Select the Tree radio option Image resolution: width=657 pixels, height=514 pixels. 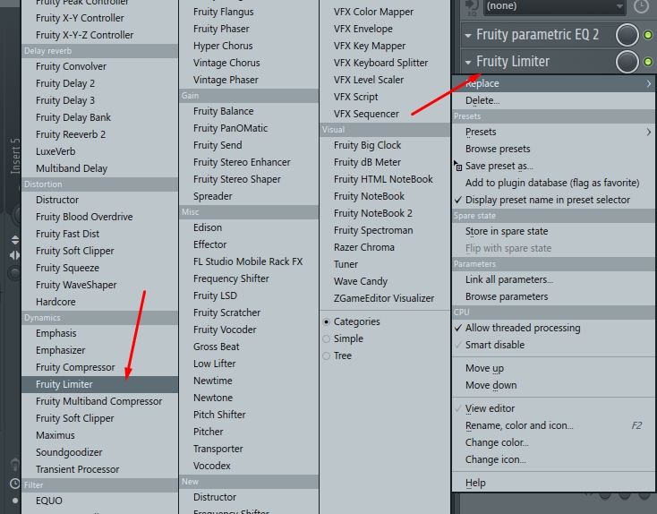tap(327, 356)
